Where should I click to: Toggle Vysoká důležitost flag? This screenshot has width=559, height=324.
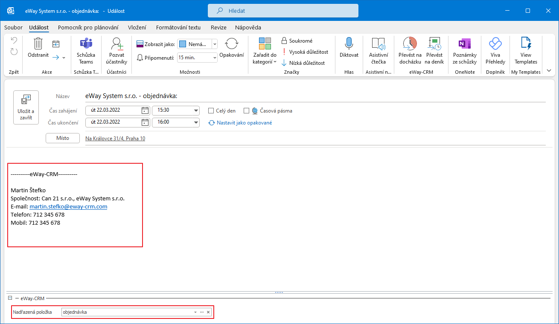(305, 52)
